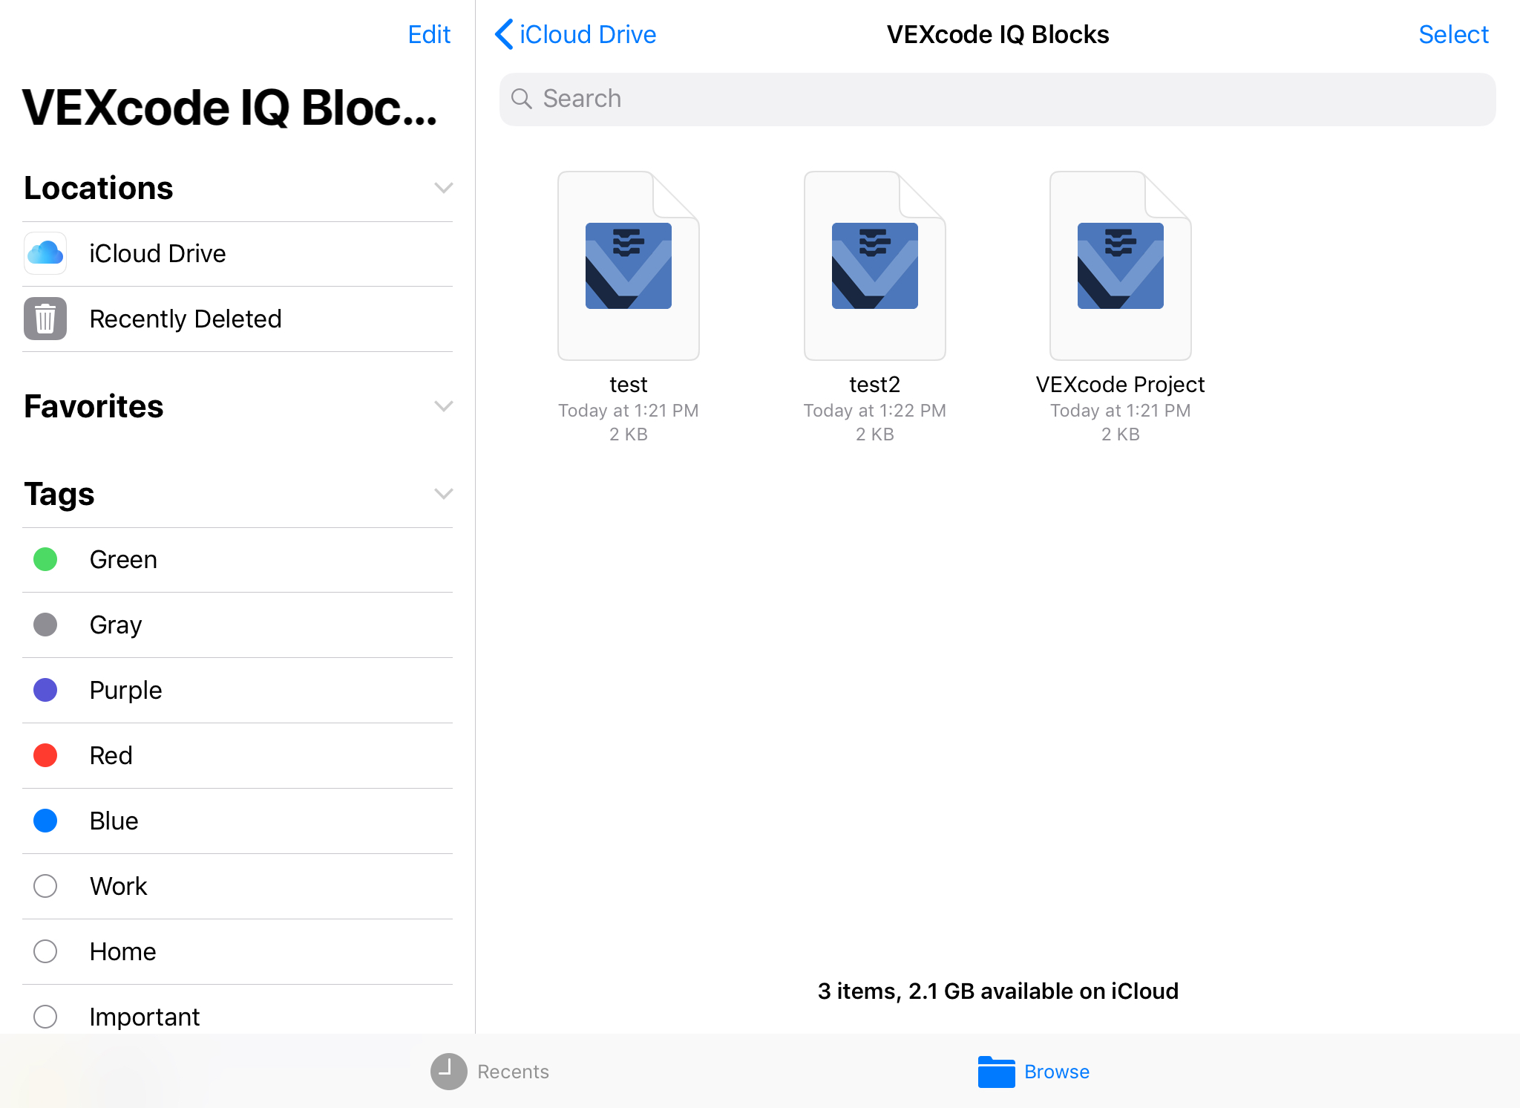Viewport: 1520px width, 1108px height.
Task: Select the Red tag dot
Action: [45, 755]
